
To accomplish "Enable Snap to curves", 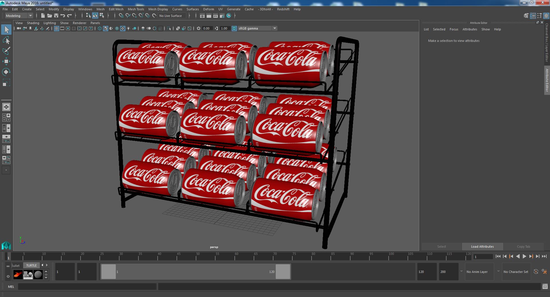I will pos(128,16).
